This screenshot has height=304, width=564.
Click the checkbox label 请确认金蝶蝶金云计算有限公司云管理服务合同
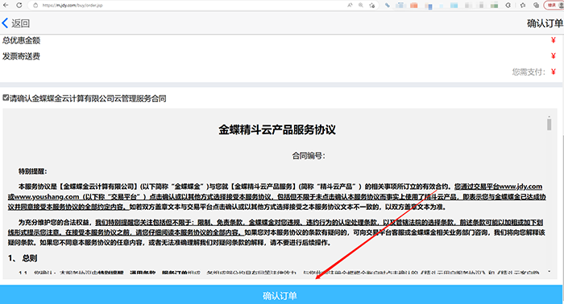[x=88, y=98]
